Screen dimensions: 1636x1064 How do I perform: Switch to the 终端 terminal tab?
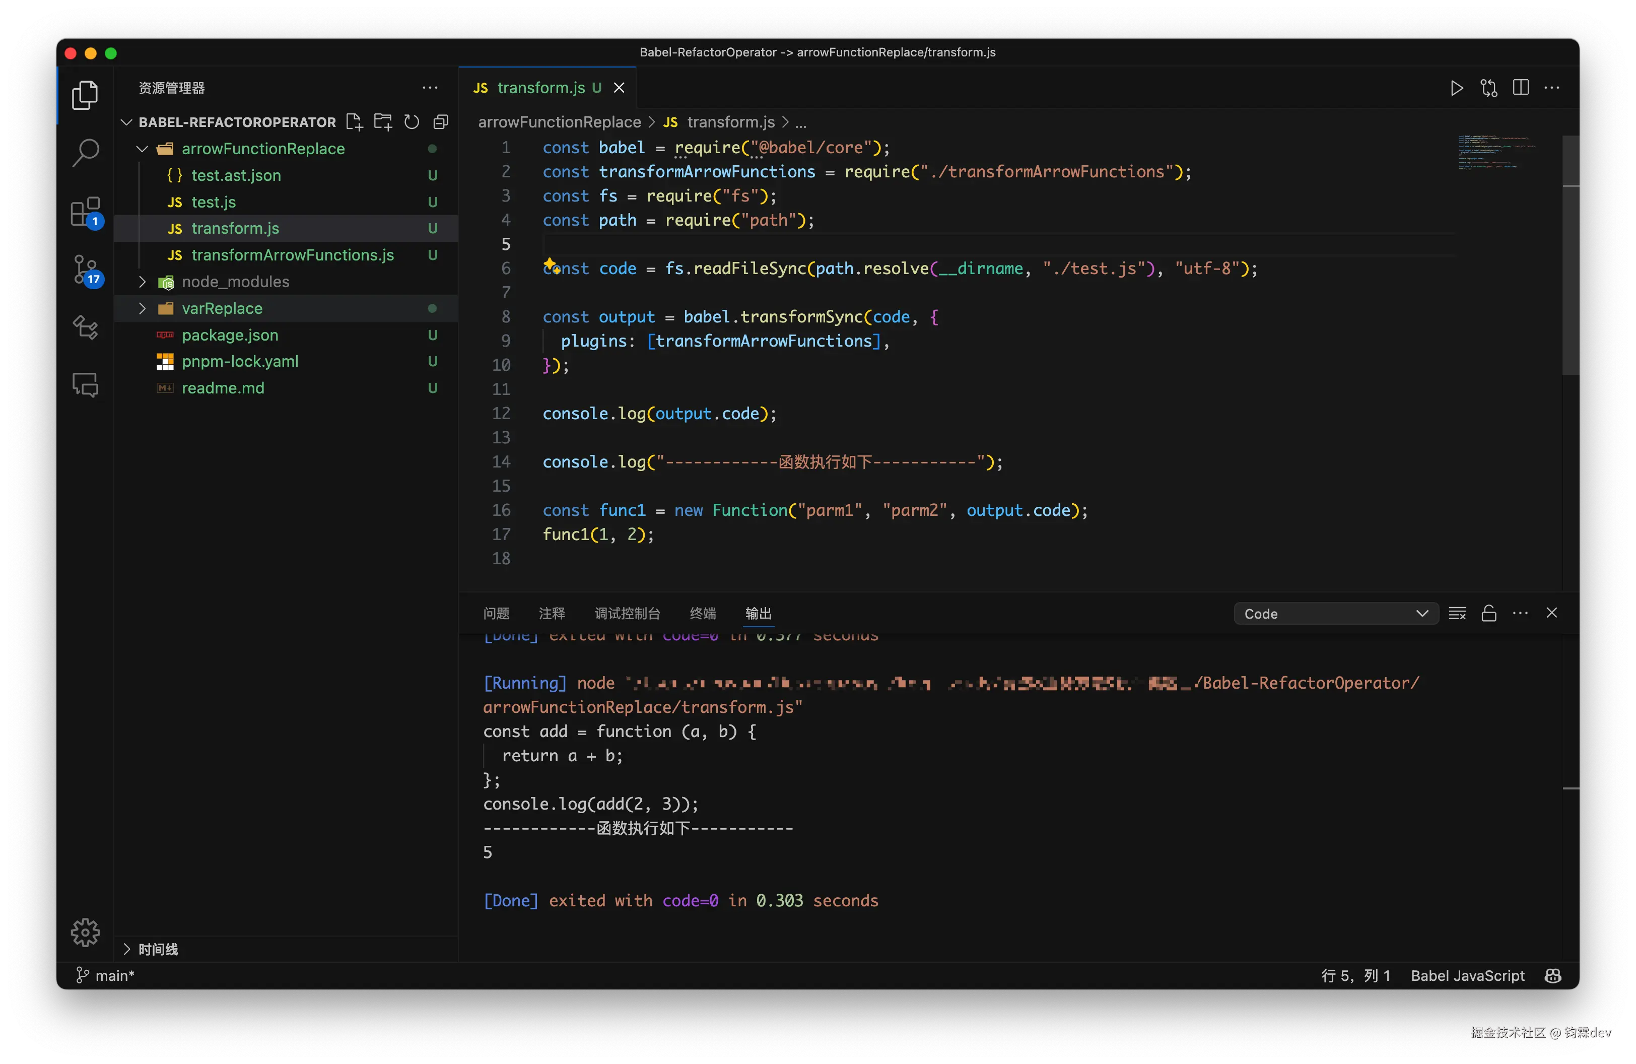[703, 613]
